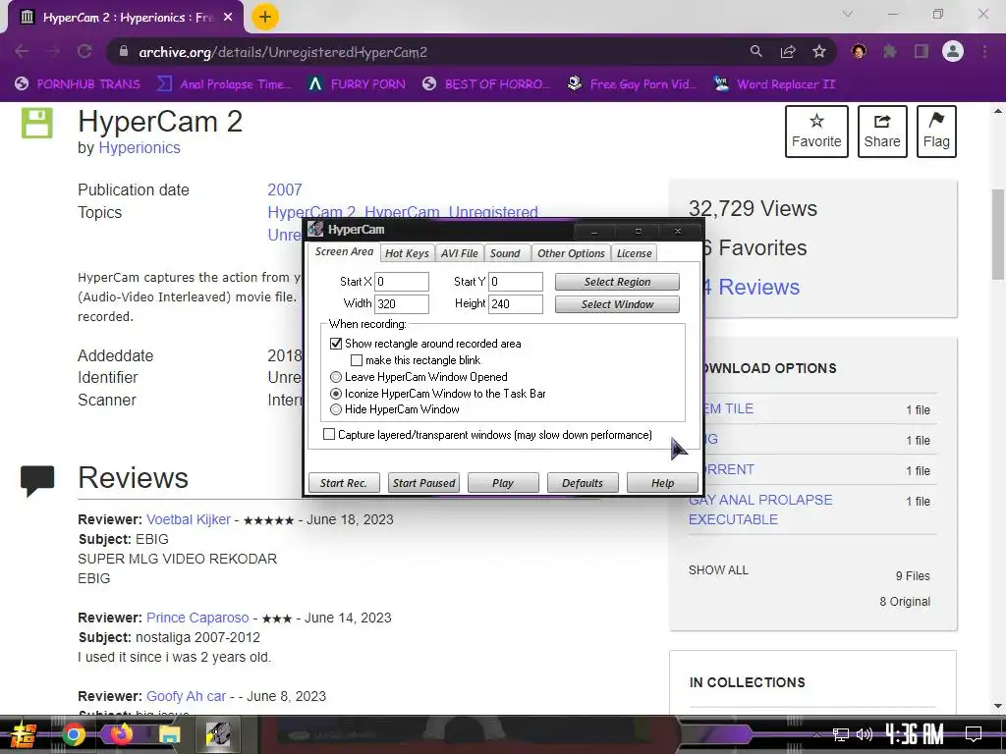The height and width of the screenshot is (754, 1006).
Task: Select Iconize HyperCam Window to Task Bar
Action: pyautogui.click(x=336, y=394)
